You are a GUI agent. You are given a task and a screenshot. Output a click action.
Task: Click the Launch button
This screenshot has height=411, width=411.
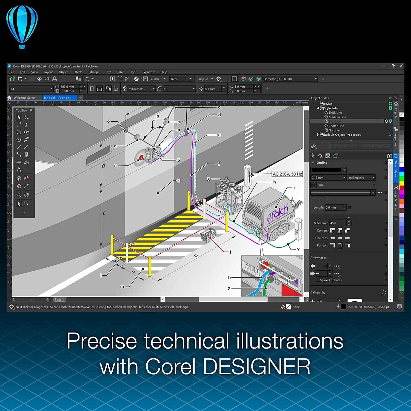pos(154,79)
